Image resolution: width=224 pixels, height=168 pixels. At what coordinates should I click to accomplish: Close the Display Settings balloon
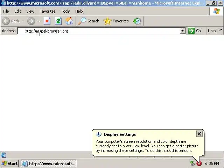199,134
